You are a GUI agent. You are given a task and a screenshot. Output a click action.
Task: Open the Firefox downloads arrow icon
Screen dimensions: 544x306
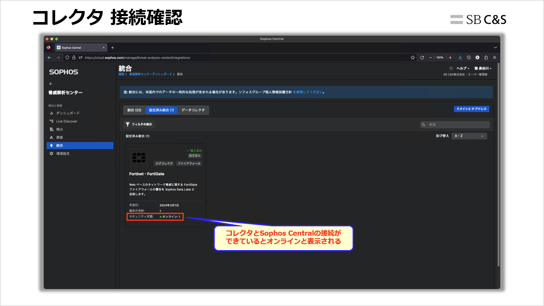(460, 58)
